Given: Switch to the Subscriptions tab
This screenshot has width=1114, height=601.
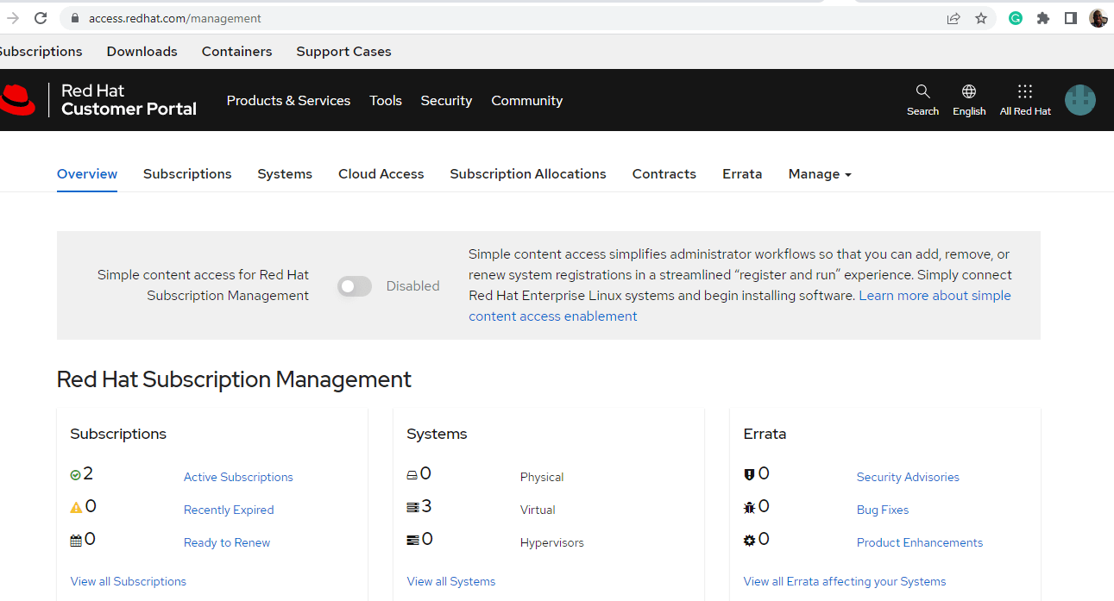Looking at the screenshot, I should click(187, 174).
